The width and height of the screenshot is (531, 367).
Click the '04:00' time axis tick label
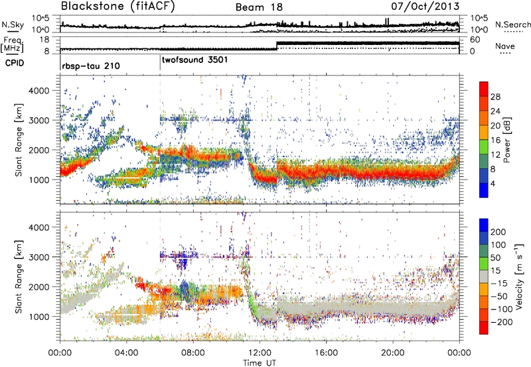click(x=126, y=353)
